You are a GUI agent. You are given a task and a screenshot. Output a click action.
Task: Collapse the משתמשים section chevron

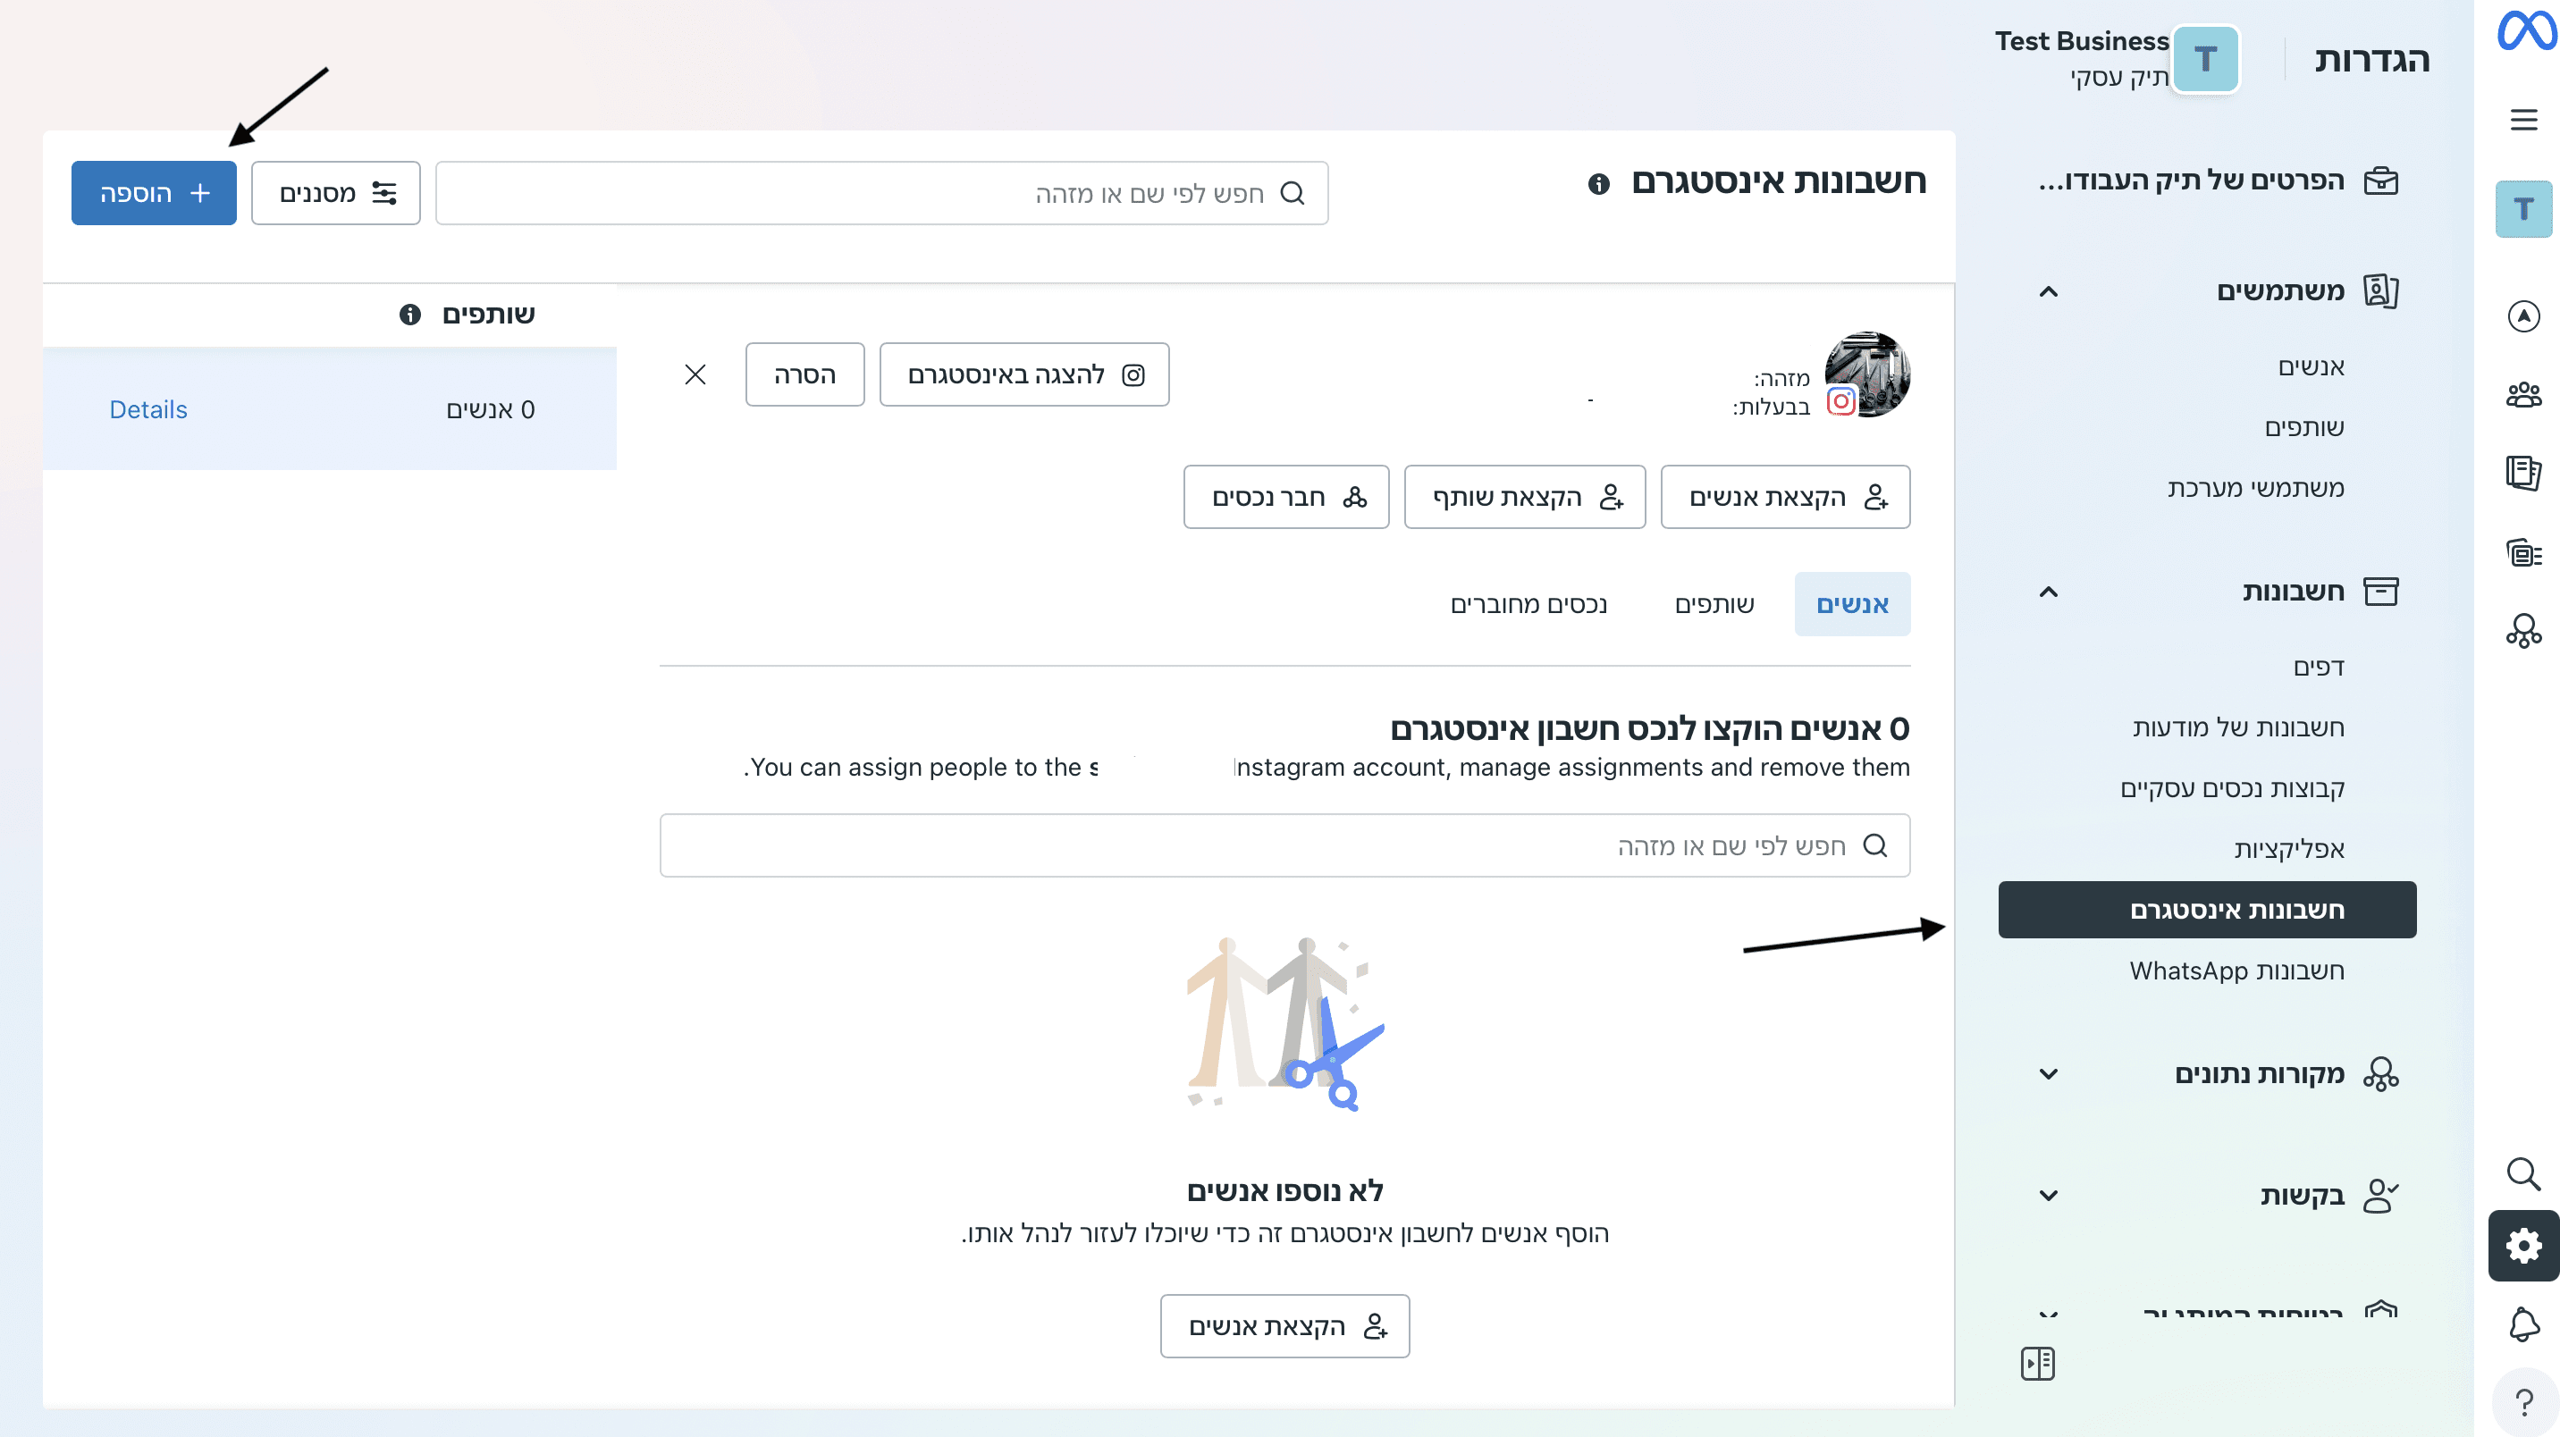(2047, 292)
